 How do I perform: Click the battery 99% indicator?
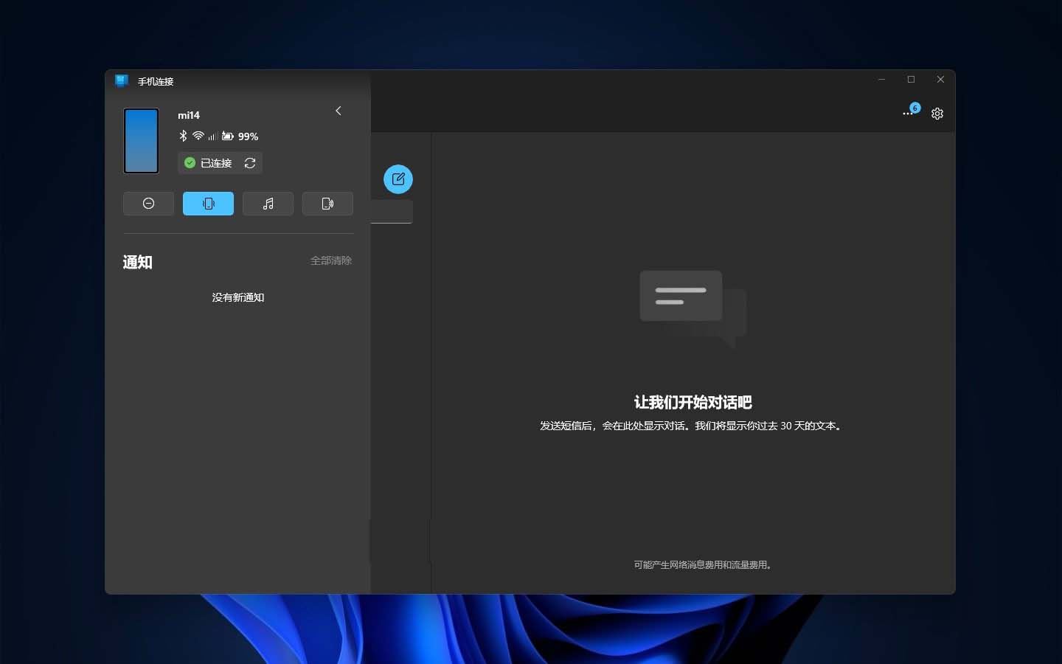(240, 136)
